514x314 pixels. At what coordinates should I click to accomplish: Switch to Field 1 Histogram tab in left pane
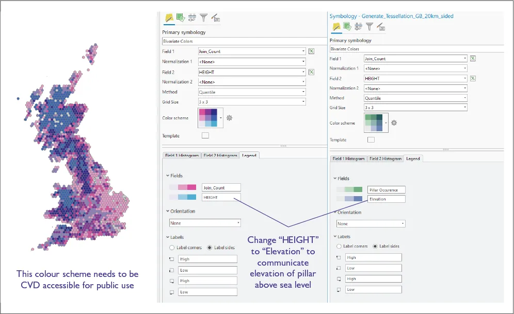click(181, 155)
